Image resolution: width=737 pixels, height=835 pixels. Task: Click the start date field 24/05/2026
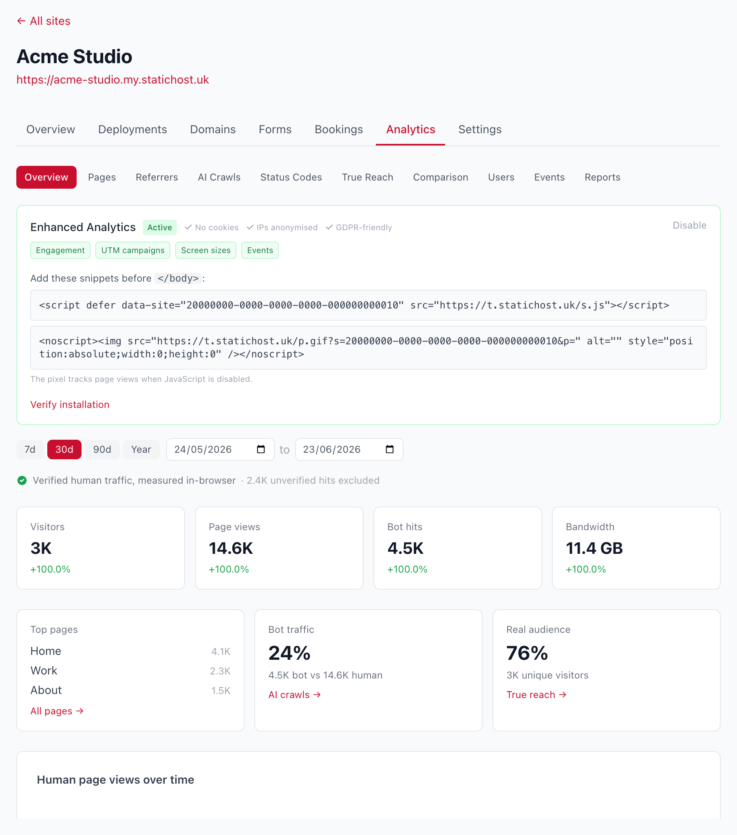220,449
